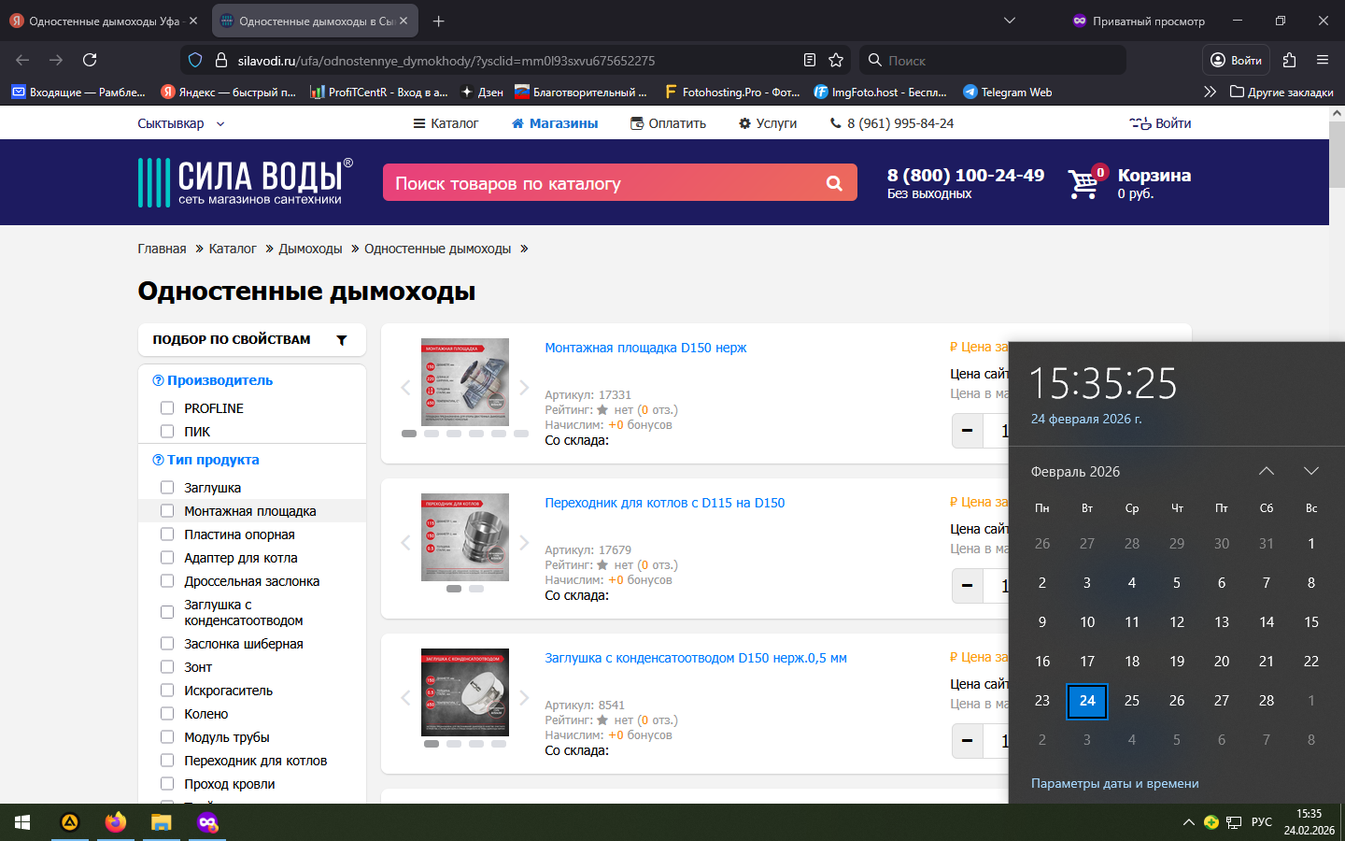This screenshot has height=841, width=1345.
Task: Show previous image for Переходник для котлов
Action: [405, 542]
